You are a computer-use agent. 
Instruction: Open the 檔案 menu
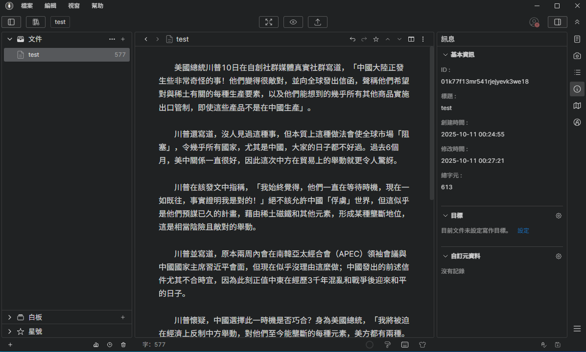coord(27,6)
